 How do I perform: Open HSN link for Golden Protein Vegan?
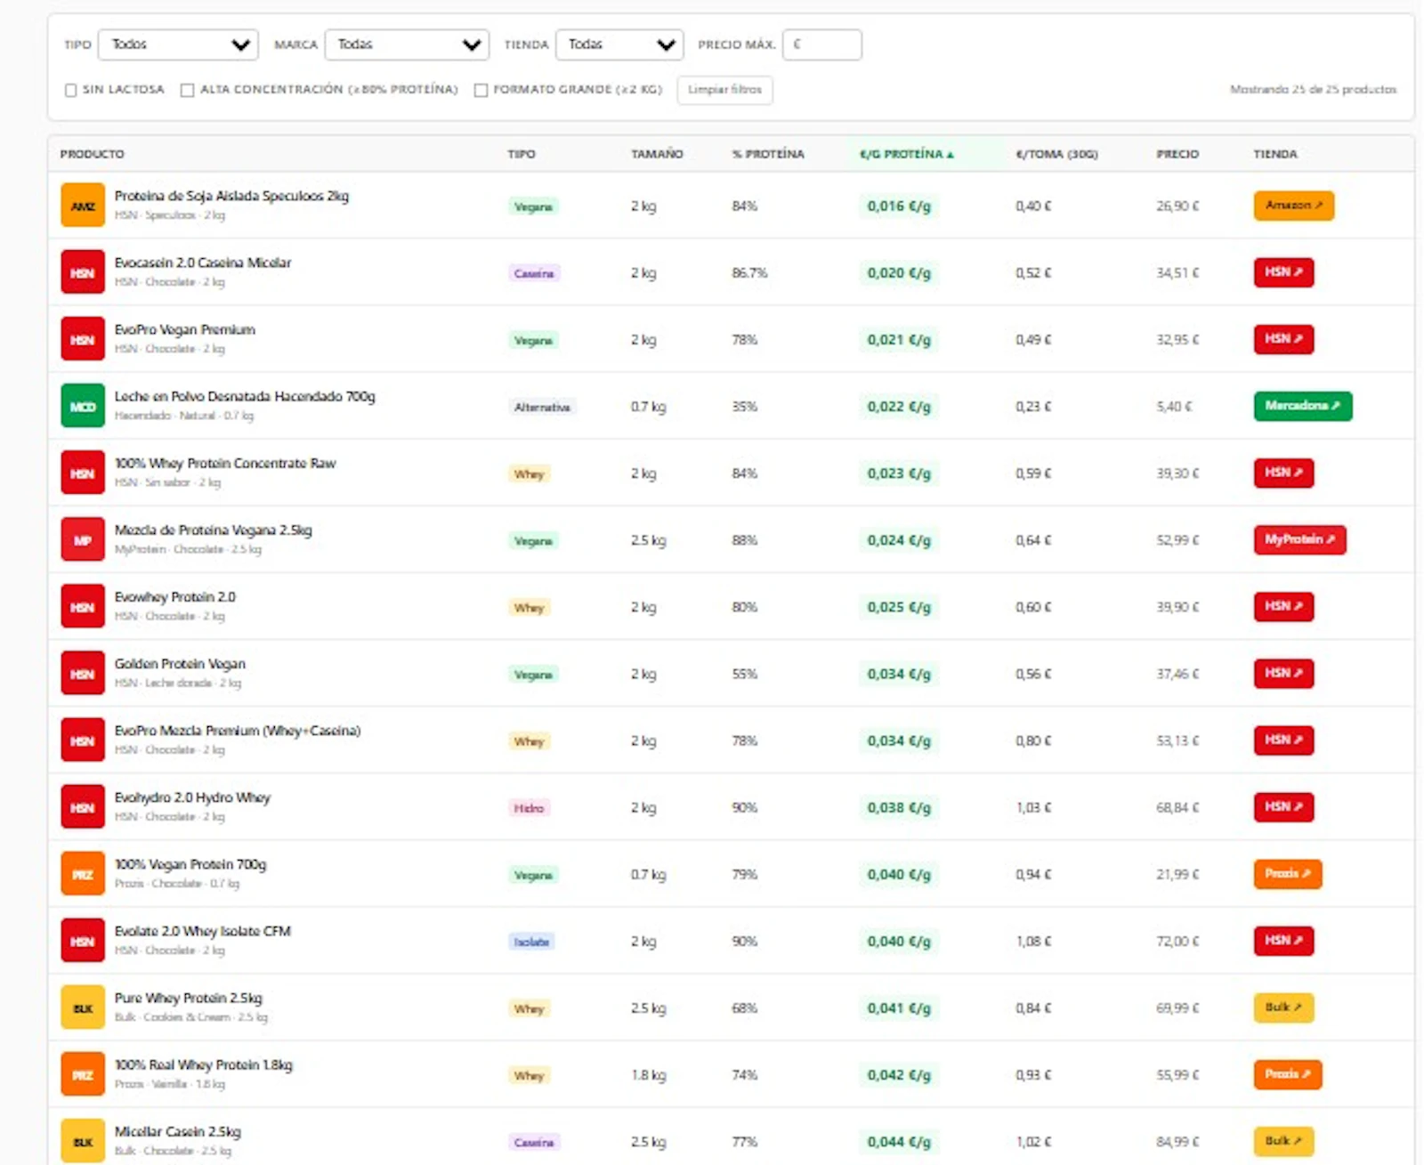pyautogui.click(x=1283, y=673)
